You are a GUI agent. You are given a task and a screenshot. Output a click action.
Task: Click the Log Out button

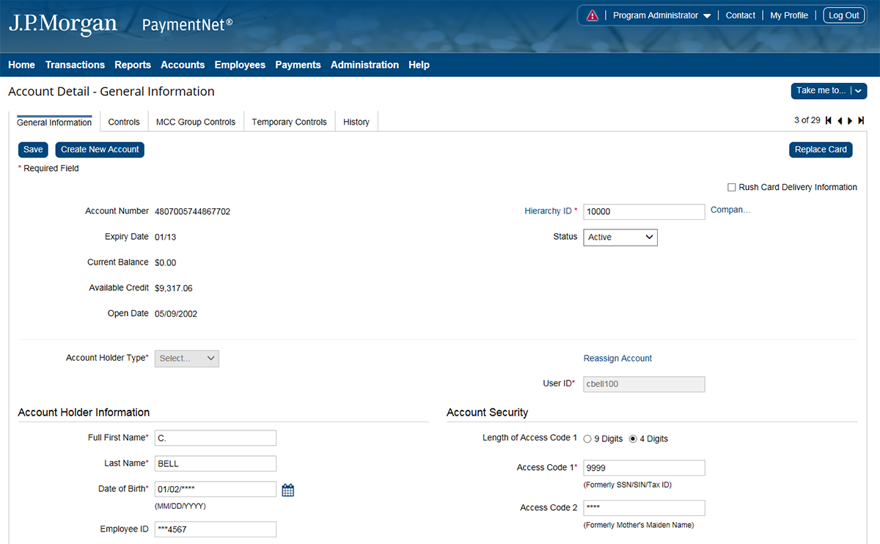coord(843,15)
